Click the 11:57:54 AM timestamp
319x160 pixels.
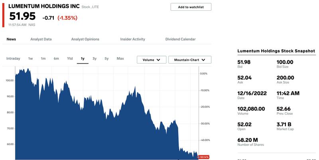point(18,25)
